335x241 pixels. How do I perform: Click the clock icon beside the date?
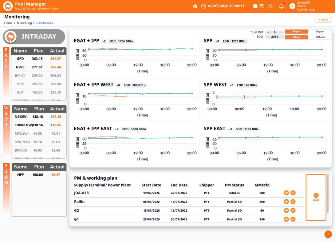coord(204,6)
